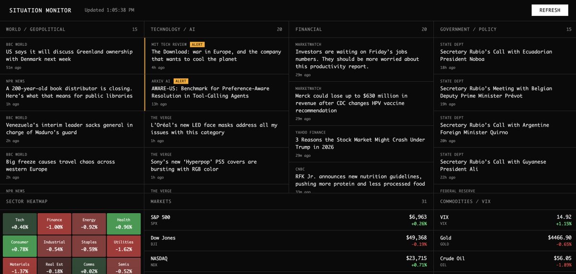
Task: Select the Industrial sector heatmap tile
Action: pyautogui.click(x=54, y=246)
